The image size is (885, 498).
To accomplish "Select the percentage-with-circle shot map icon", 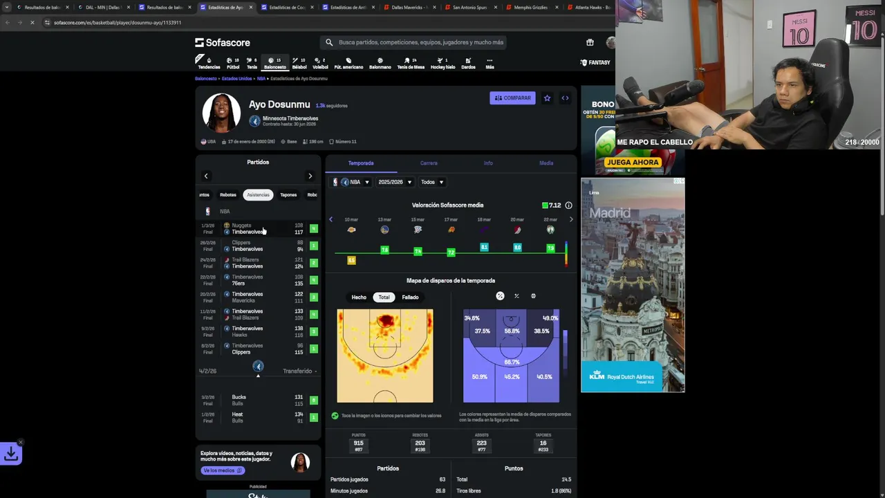I will point(500,296).
